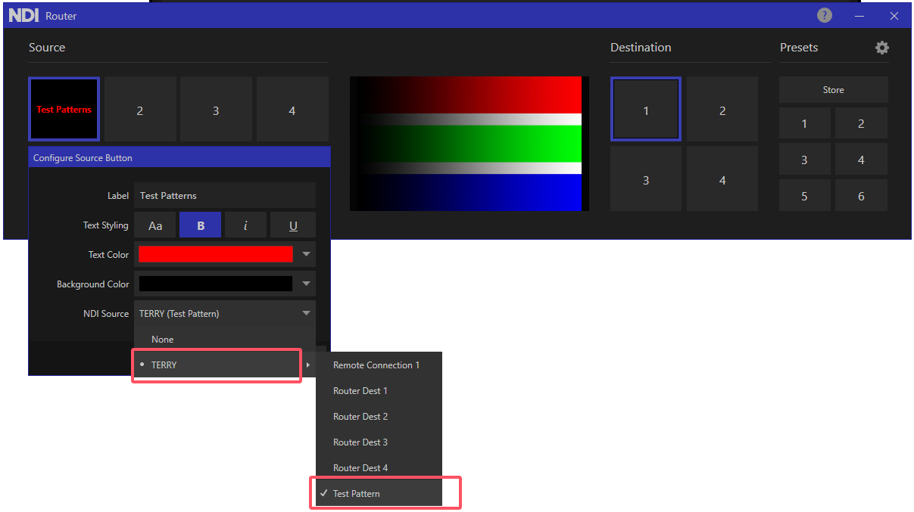Viewport: 914px width, 512px height.
Task: Toggle italic text styling
Action: pyautogui.click(x=245, y=225)
